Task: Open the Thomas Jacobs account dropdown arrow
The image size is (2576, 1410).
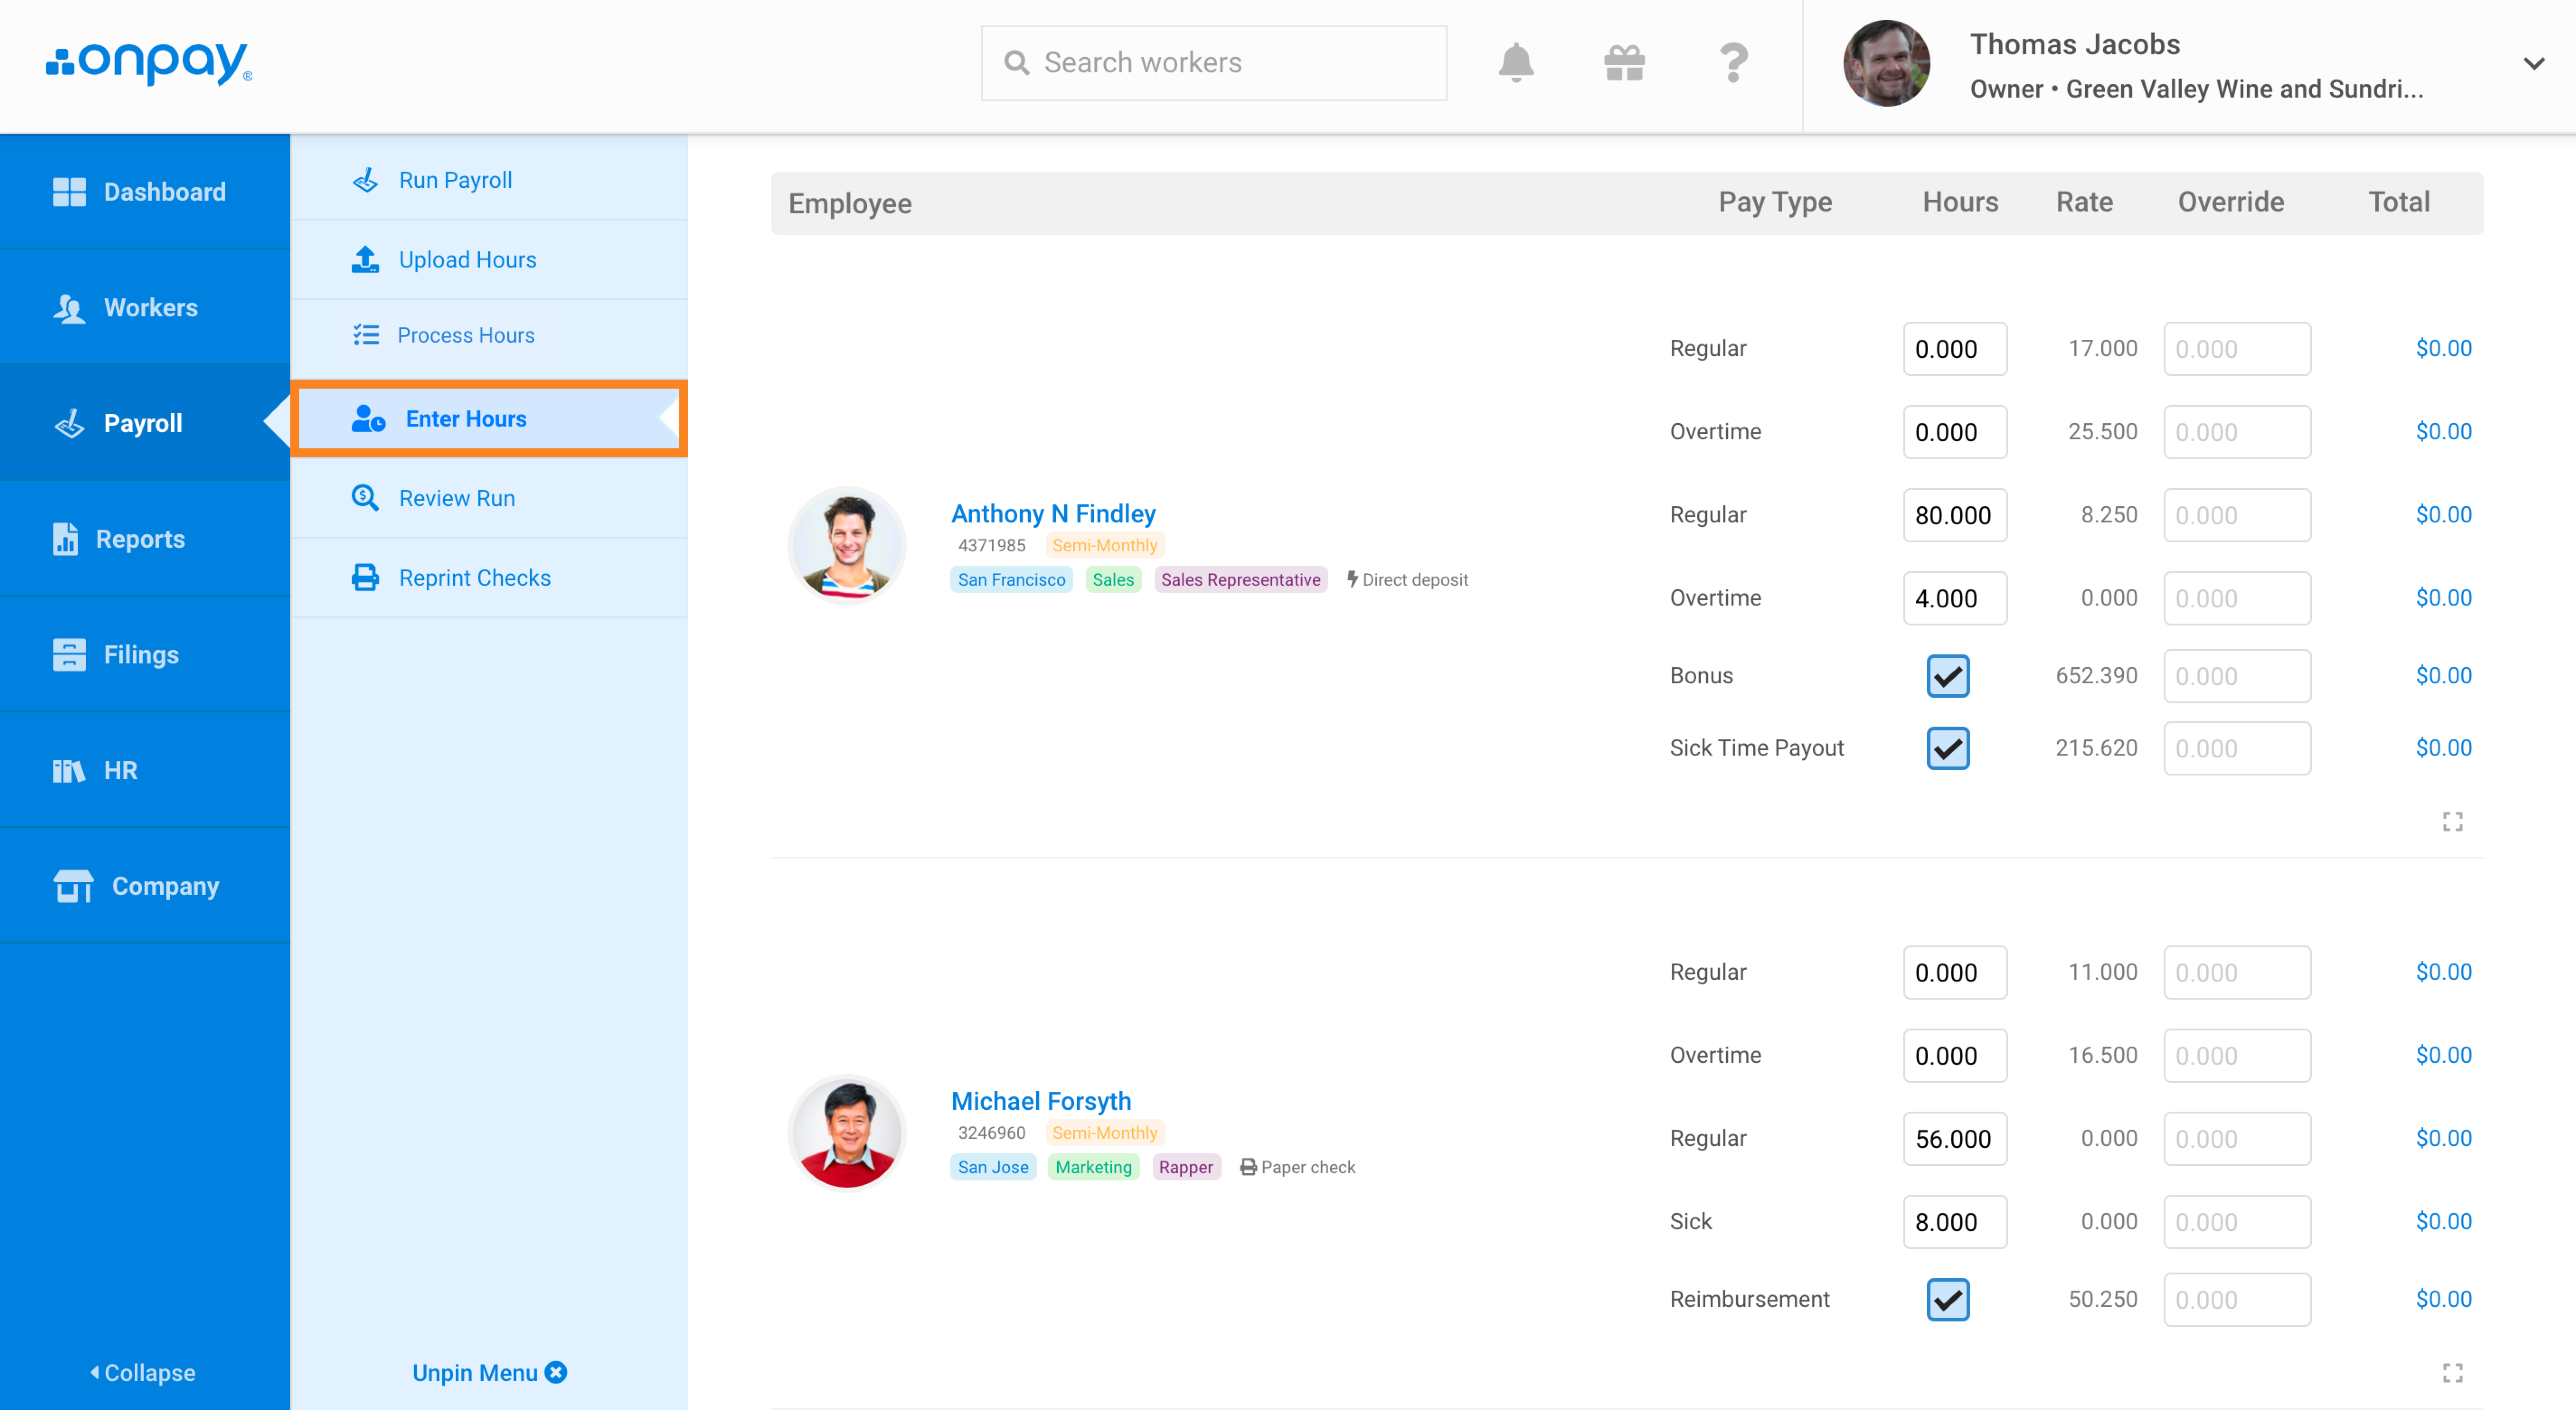Action: pos(2533,64)
